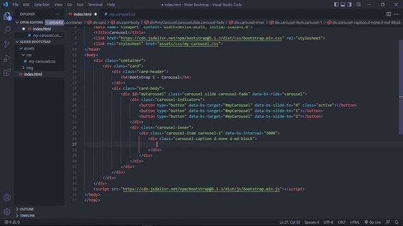Open editor more actions ellipsis menu

[x=396, y=14]
